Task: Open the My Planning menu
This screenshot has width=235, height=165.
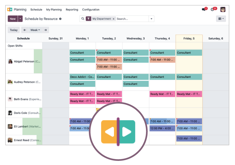Action: (x=54, y=10)
